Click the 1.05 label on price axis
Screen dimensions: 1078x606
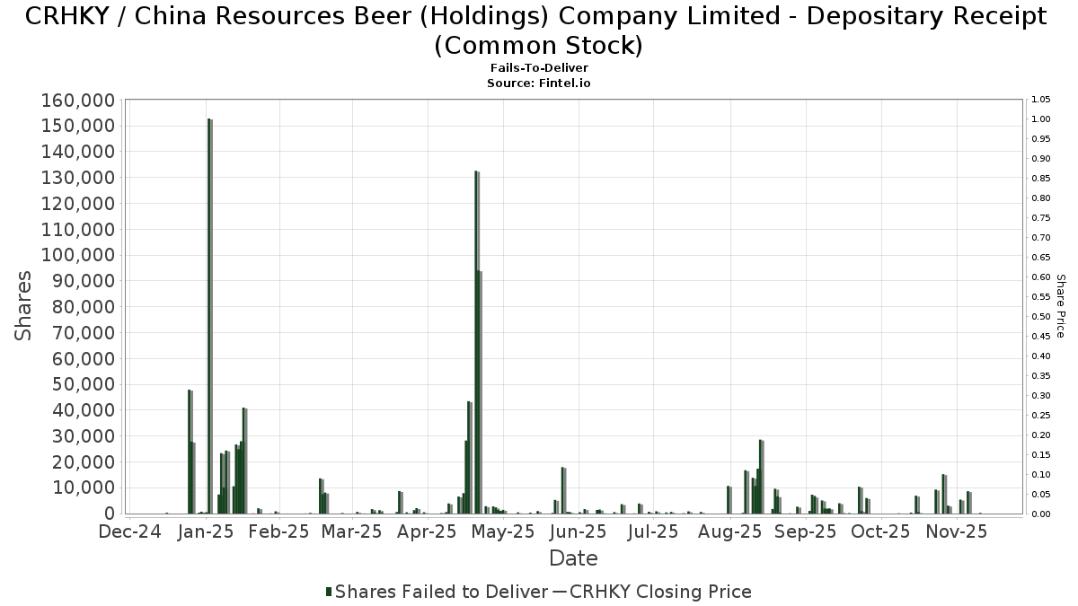pos(1040,100)
